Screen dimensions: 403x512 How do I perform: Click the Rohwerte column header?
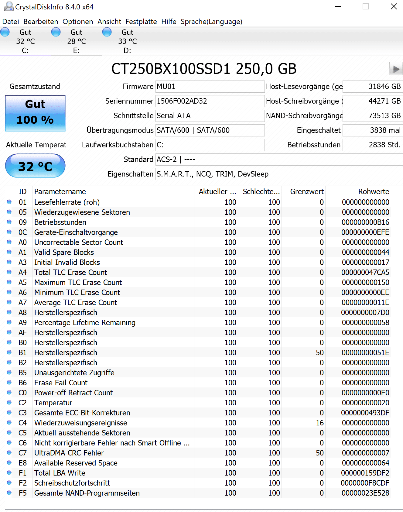358,192
